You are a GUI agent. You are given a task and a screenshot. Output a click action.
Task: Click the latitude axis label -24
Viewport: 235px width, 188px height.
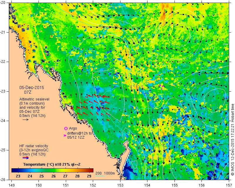click(3, 121)
